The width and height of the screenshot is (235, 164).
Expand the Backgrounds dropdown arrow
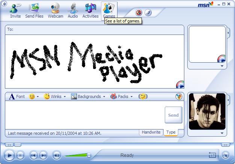pyautogui.click(x=104, y=97)
